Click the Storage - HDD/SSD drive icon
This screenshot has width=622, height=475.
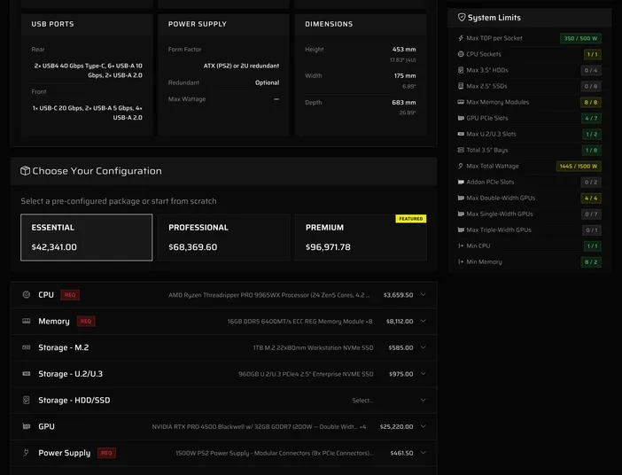coord(27,400)
